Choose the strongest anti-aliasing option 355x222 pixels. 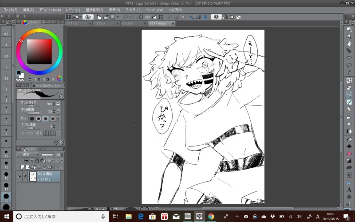(x=53, y=119)
